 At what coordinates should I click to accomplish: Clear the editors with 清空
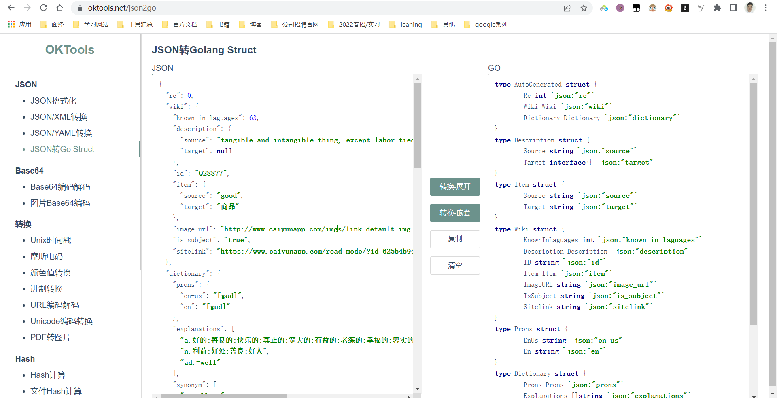tap(455, 265)
